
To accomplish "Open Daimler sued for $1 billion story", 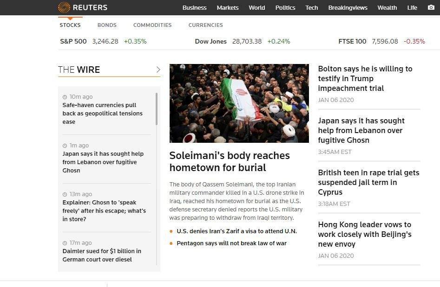I will [x=102, y=255].
